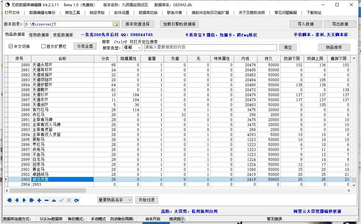Open 重复物品名字 filter dropdown
Viewport: 361px width, 224px height.
(x=115, y=200)
